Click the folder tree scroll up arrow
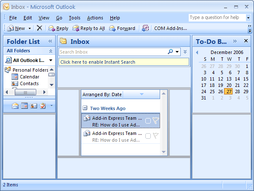254x191 pixels. click(52, 70)
